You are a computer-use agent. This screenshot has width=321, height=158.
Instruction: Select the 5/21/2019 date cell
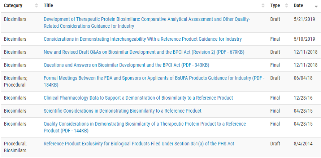[304, 19]
